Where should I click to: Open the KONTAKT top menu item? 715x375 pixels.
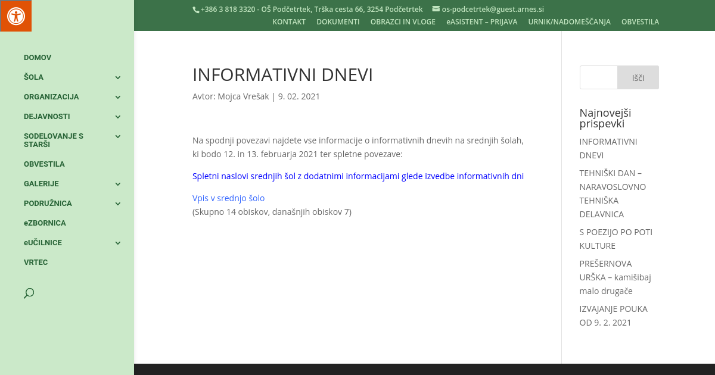pyautogui.click(x=289, y=22)
